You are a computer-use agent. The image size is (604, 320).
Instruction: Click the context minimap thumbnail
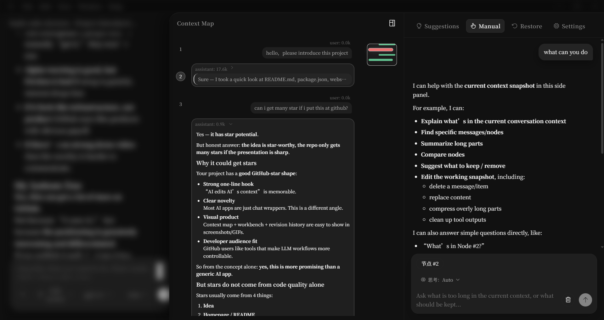(382, 55)
